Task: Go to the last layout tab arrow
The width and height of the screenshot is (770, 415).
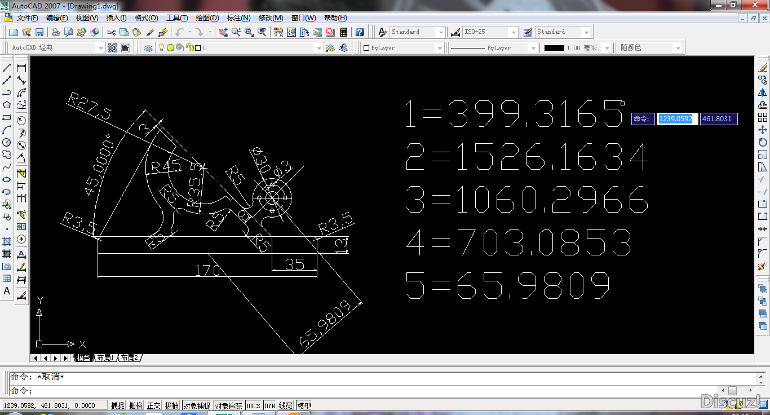Action: [66, 357]
